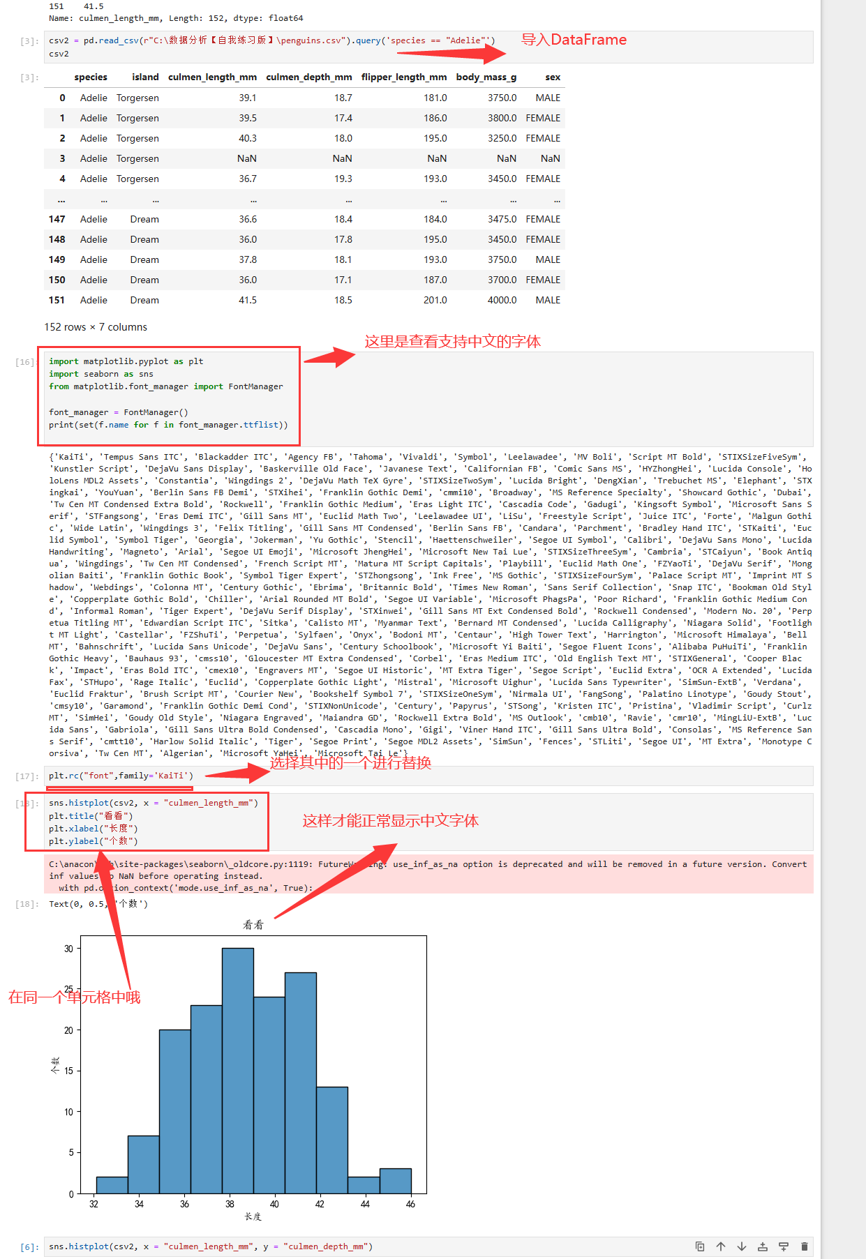Click the [17] execution count prompt

(27, 776)
